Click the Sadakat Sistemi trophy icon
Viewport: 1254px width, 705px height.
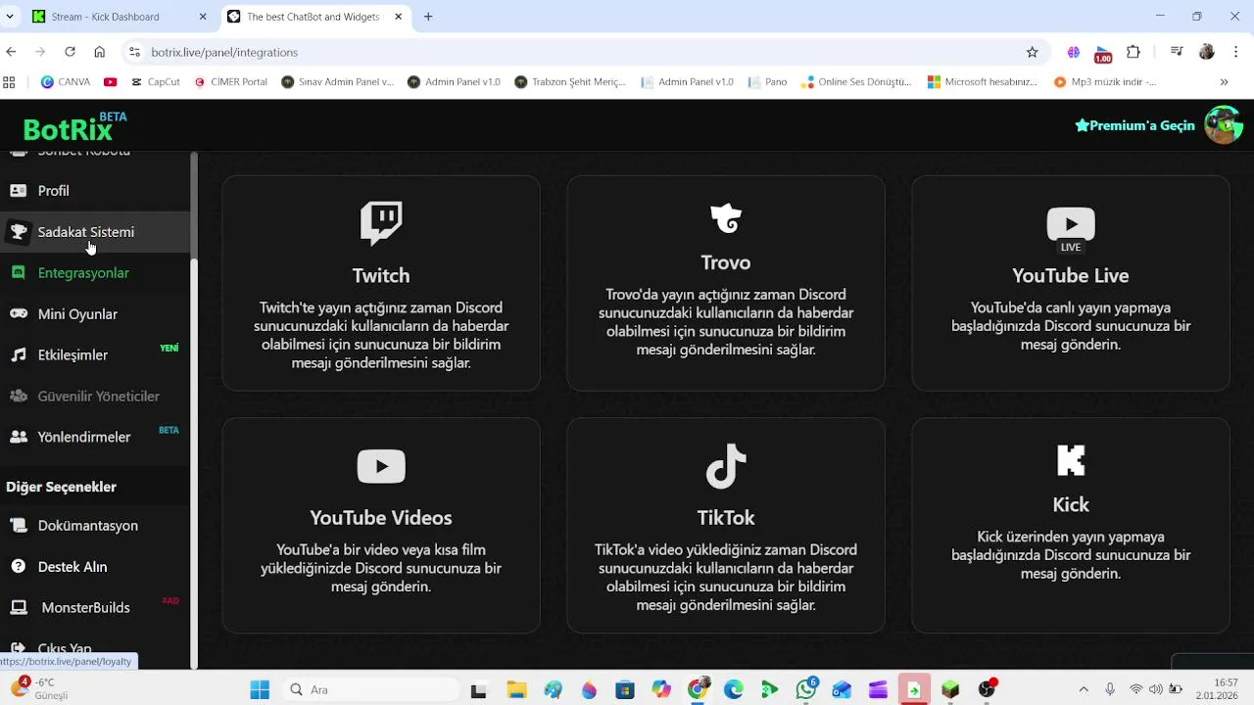click(x=19, y=232)
